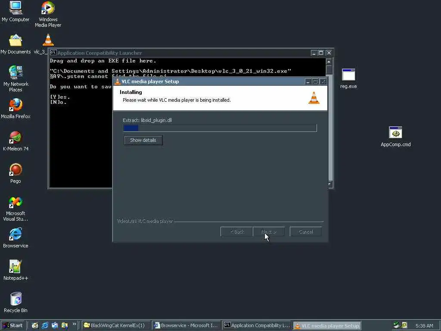Switch to Browservice Internet Explorer taskbar window

pyautogui.click(x=186, y=325)
